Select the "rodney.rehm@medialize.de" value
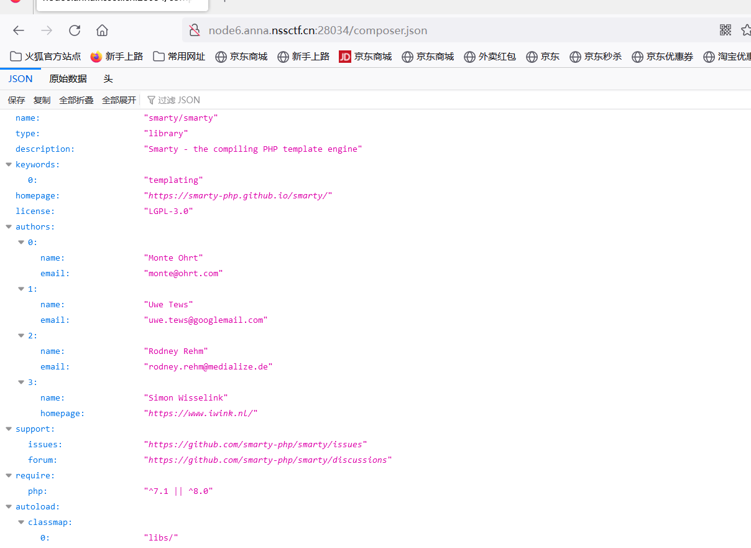 point(208,367)
